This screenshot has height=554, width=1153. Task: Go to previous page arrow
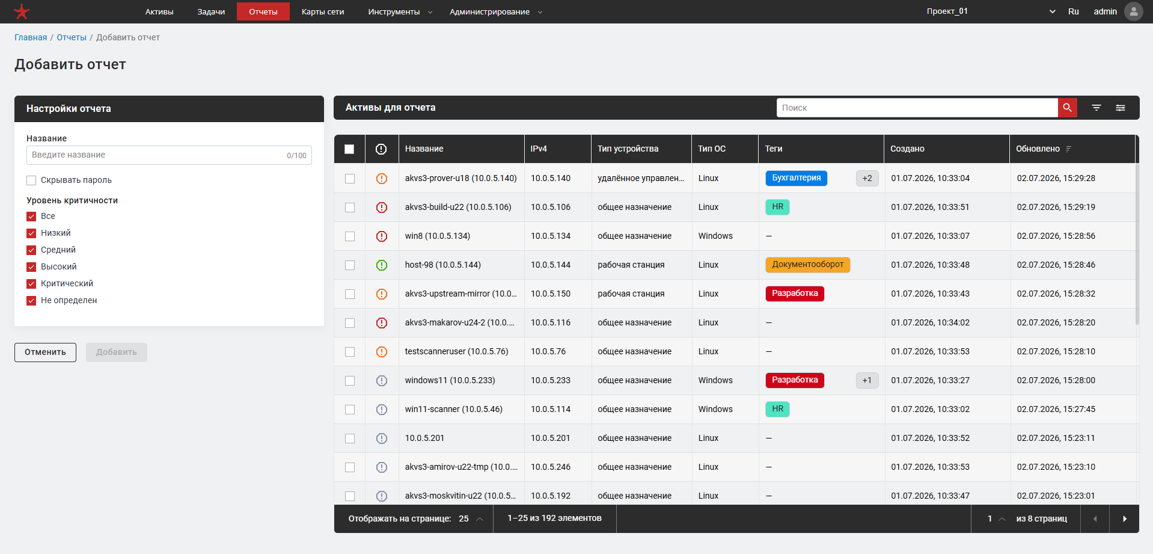coord(1095,519)
